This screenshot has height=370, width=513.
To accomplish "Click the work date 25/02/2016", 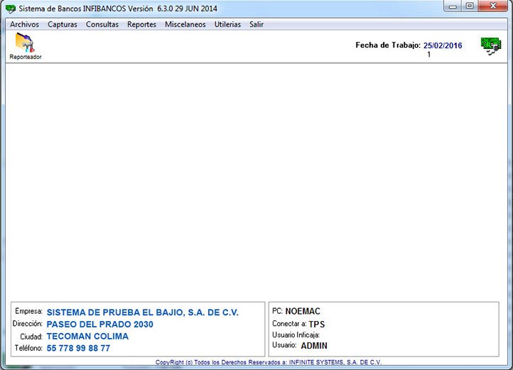I will pos(442,45).
